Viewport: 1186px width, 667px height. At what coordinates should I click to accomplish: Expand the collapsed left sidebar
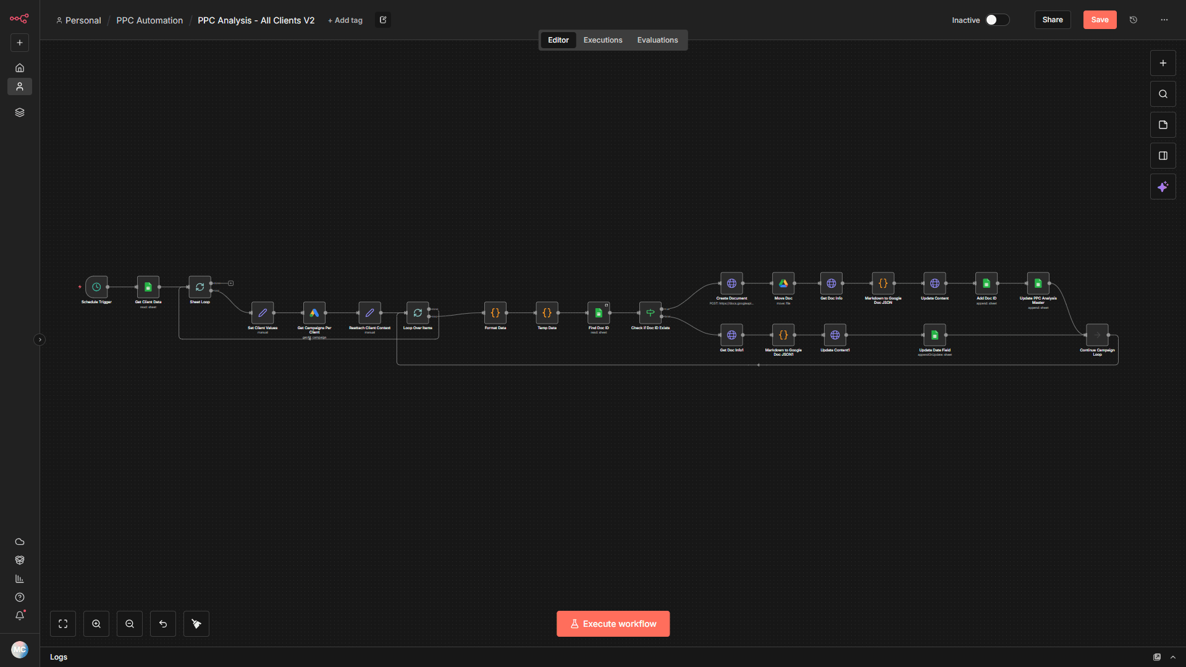[x=40, y=340]
